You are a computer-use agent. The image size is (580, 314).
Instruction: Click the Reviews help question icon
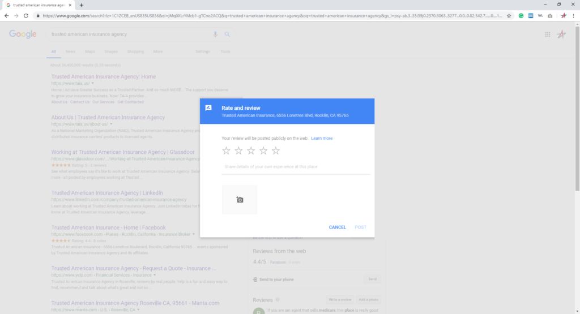coord(278,300)
